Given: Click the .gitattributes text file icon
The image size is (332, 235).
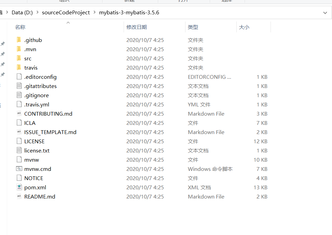Looking at the screenshot, I should pyautogui.click(x=19, y=86).
